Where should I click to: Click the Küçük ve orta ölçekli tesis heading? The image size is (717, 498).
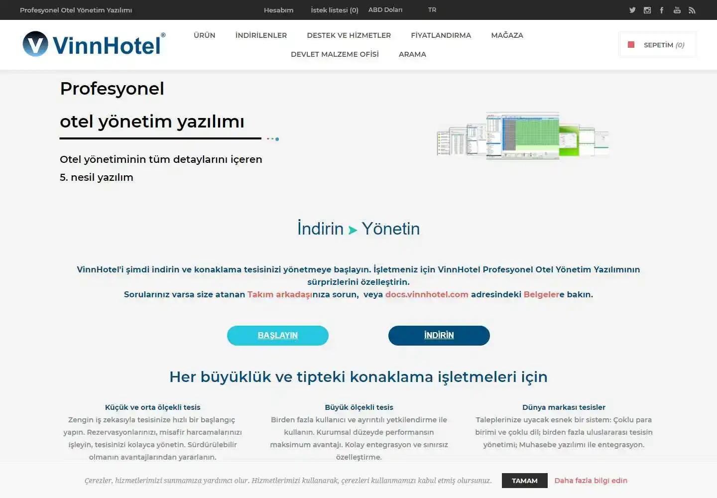(x=153, y=407)
